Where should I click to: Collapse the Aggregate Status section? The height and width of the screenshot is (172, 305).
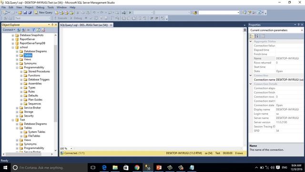[251, 42]
